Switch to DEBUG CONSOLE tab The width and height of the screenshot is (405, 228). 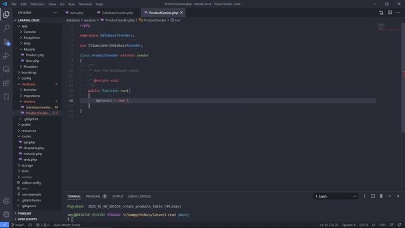click(139, 196)
